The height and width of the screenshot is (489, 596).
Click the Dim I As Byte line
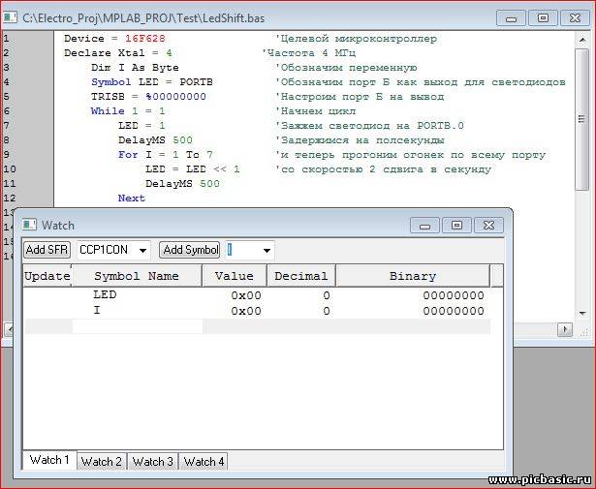(135, 68)
